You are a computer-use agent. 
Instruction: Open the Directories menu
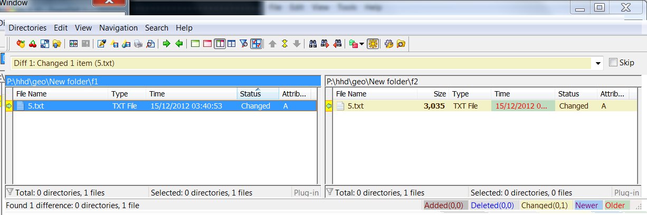[28, 28]
